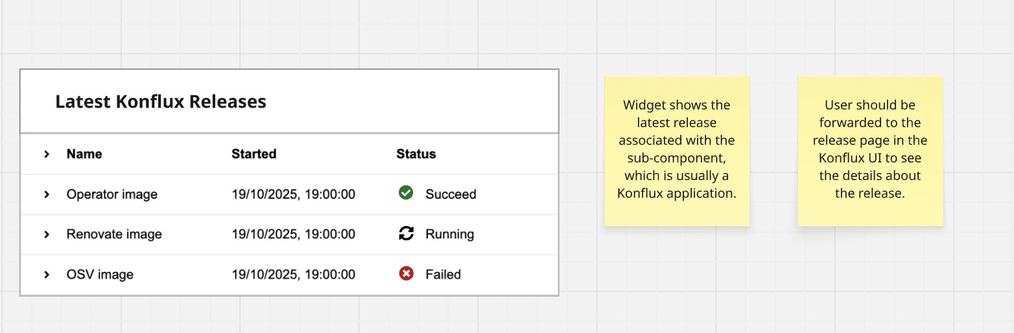Select the sticky note about forwarding user
Image resolution: width=1014 pixels, height=333 pixels.
click(x=870, y=151)
